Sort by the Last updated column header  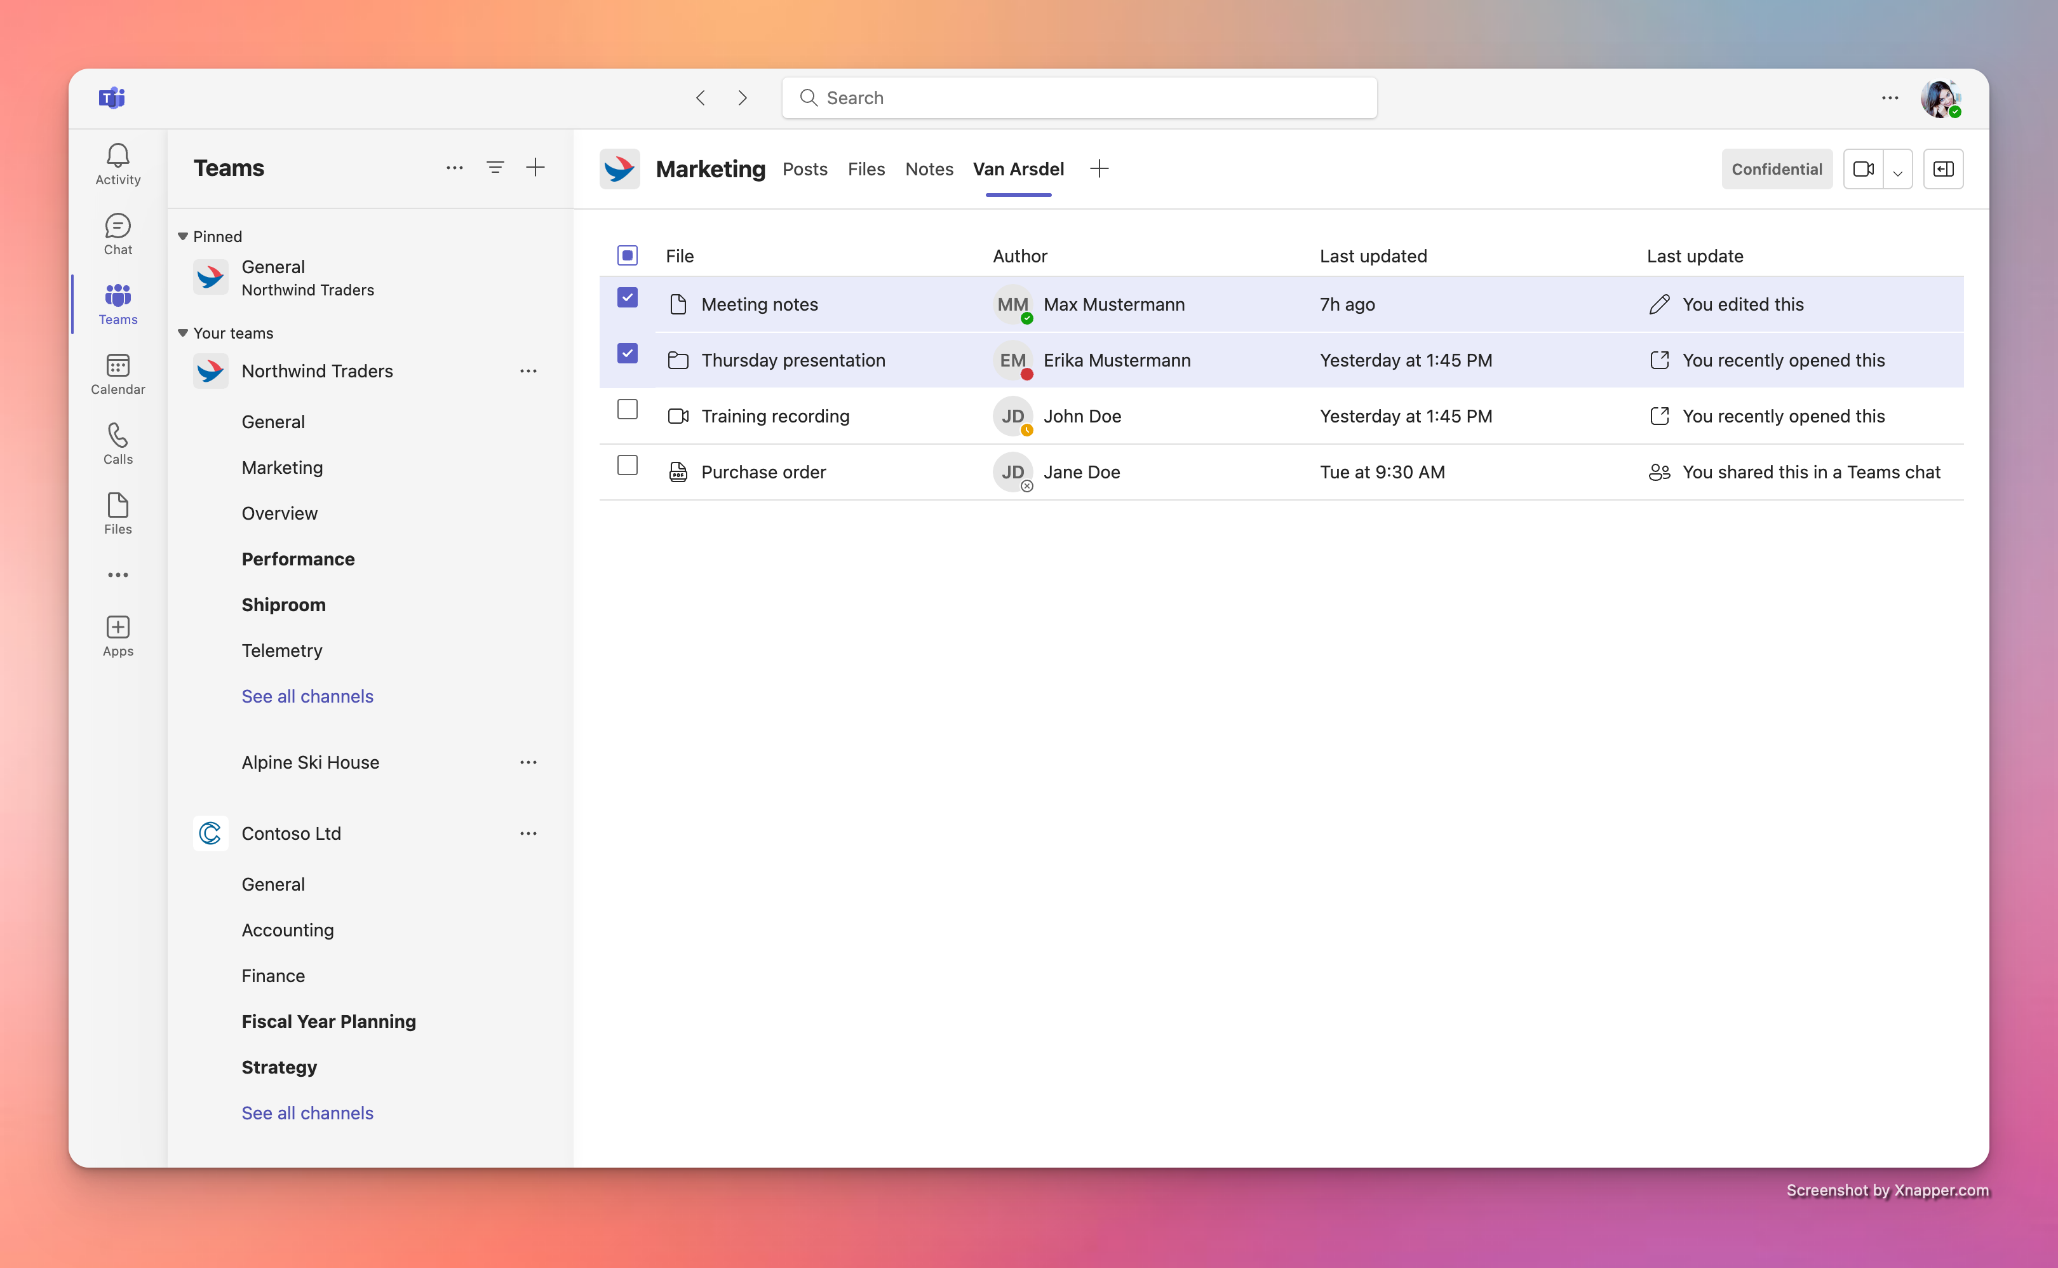[1373, 256]
